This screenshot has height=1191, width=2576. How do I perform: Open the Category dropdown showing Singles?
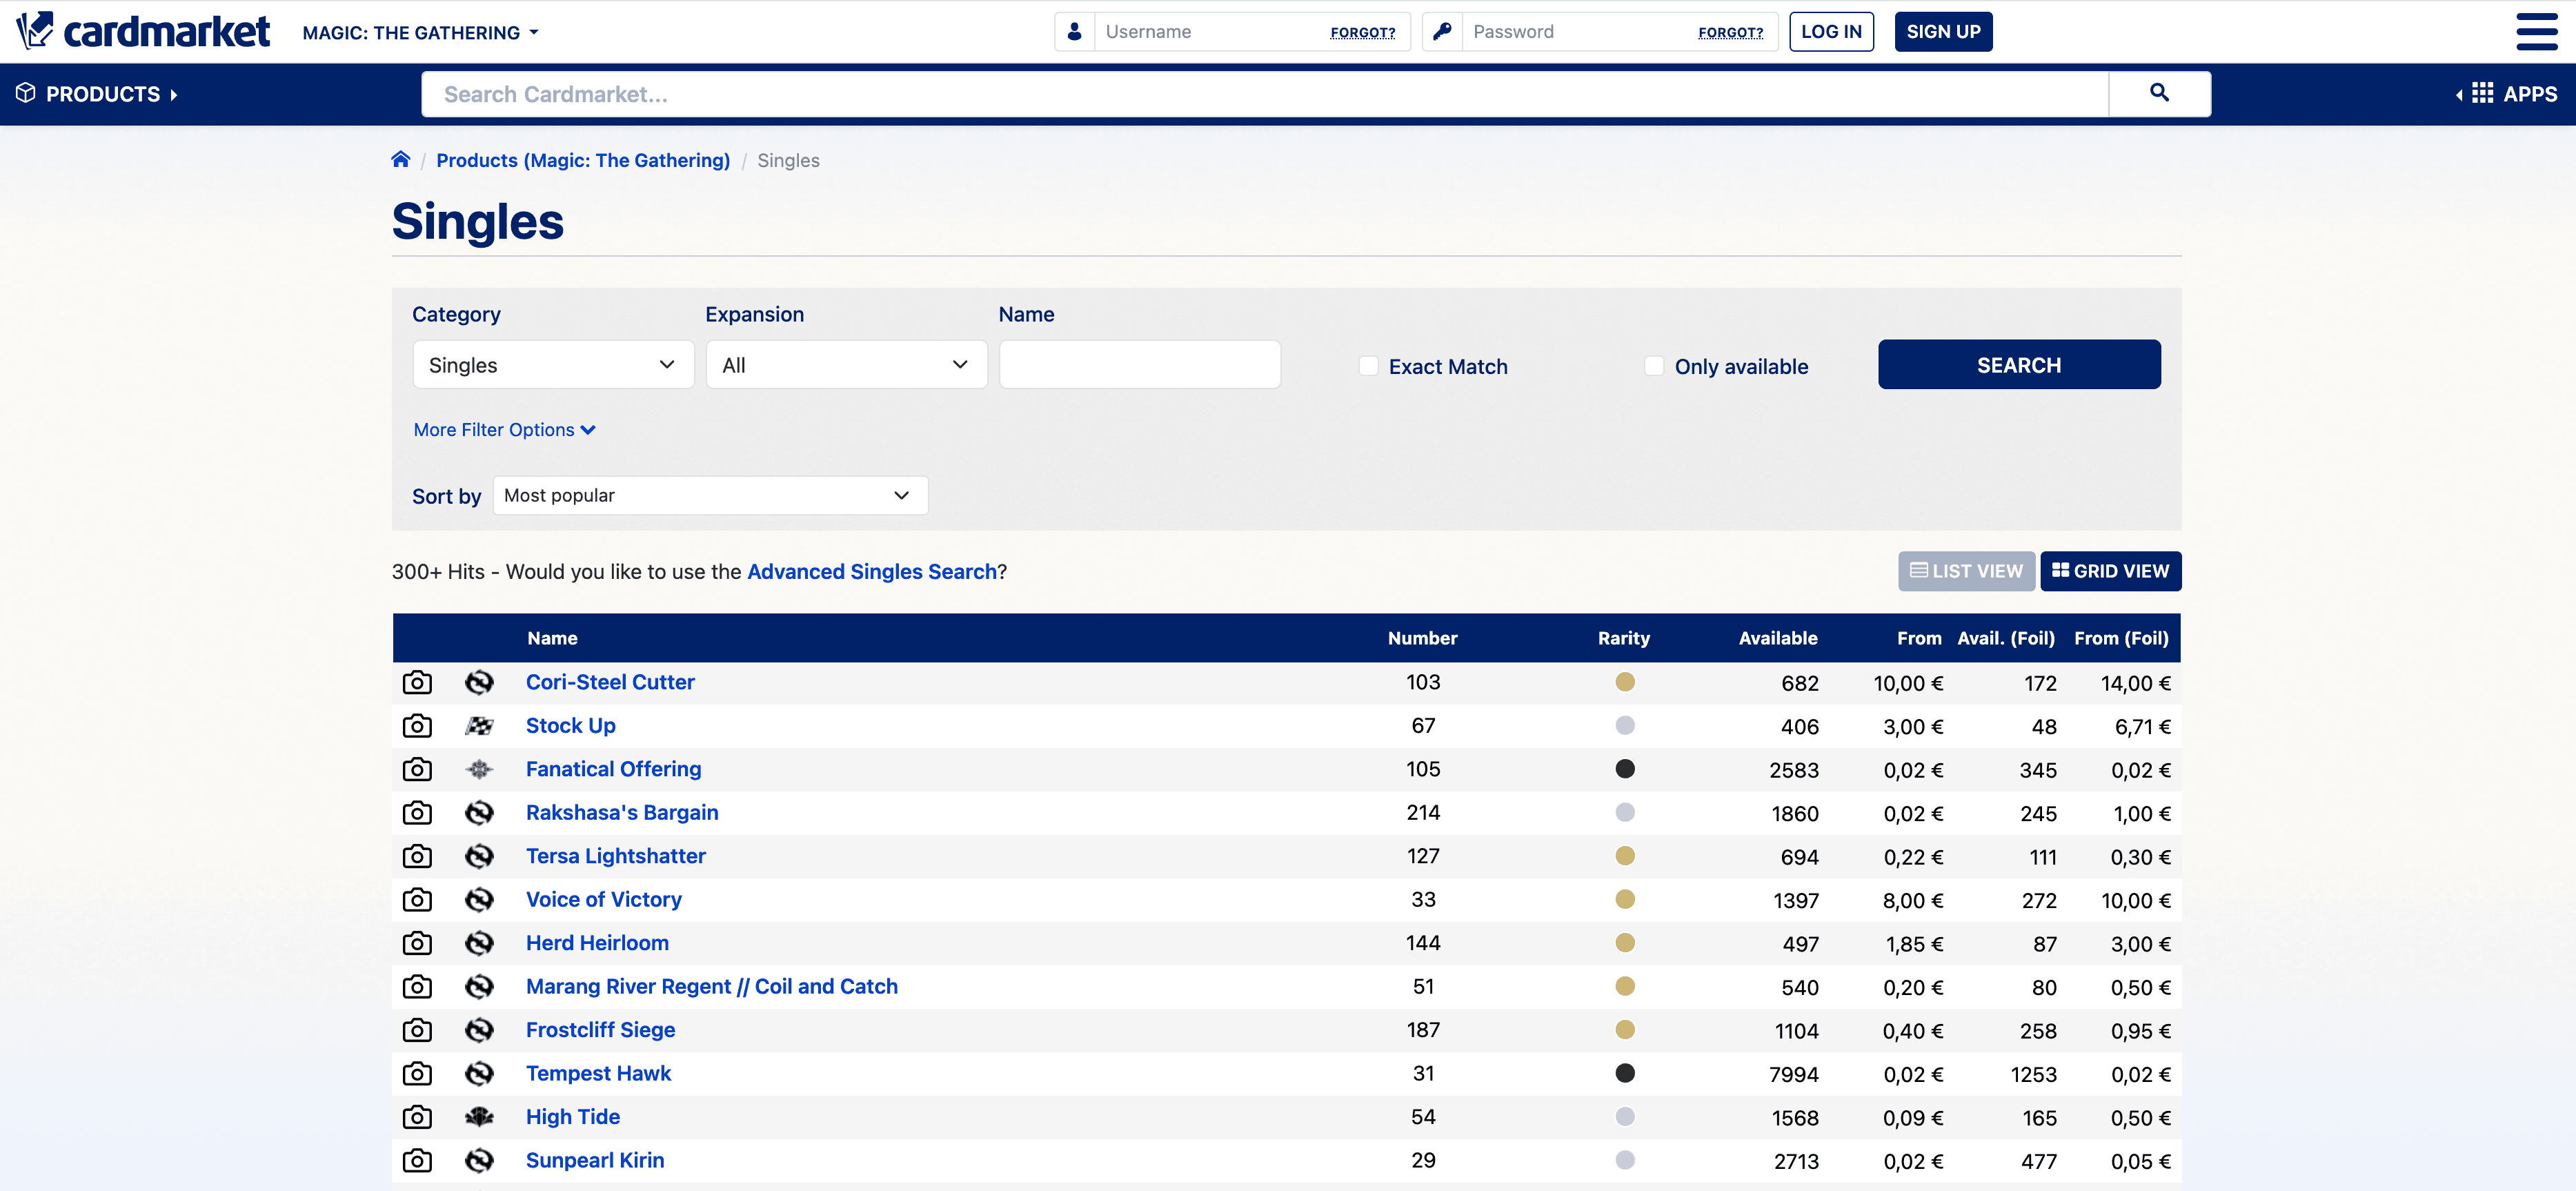[x=553, y=365]
